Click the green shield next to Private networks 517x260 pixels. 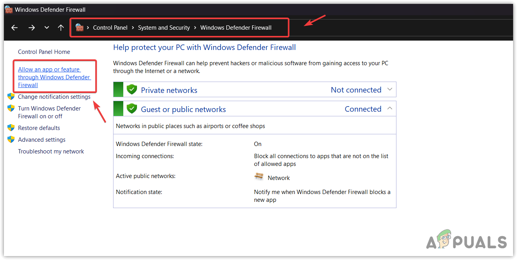coord(132,90)
